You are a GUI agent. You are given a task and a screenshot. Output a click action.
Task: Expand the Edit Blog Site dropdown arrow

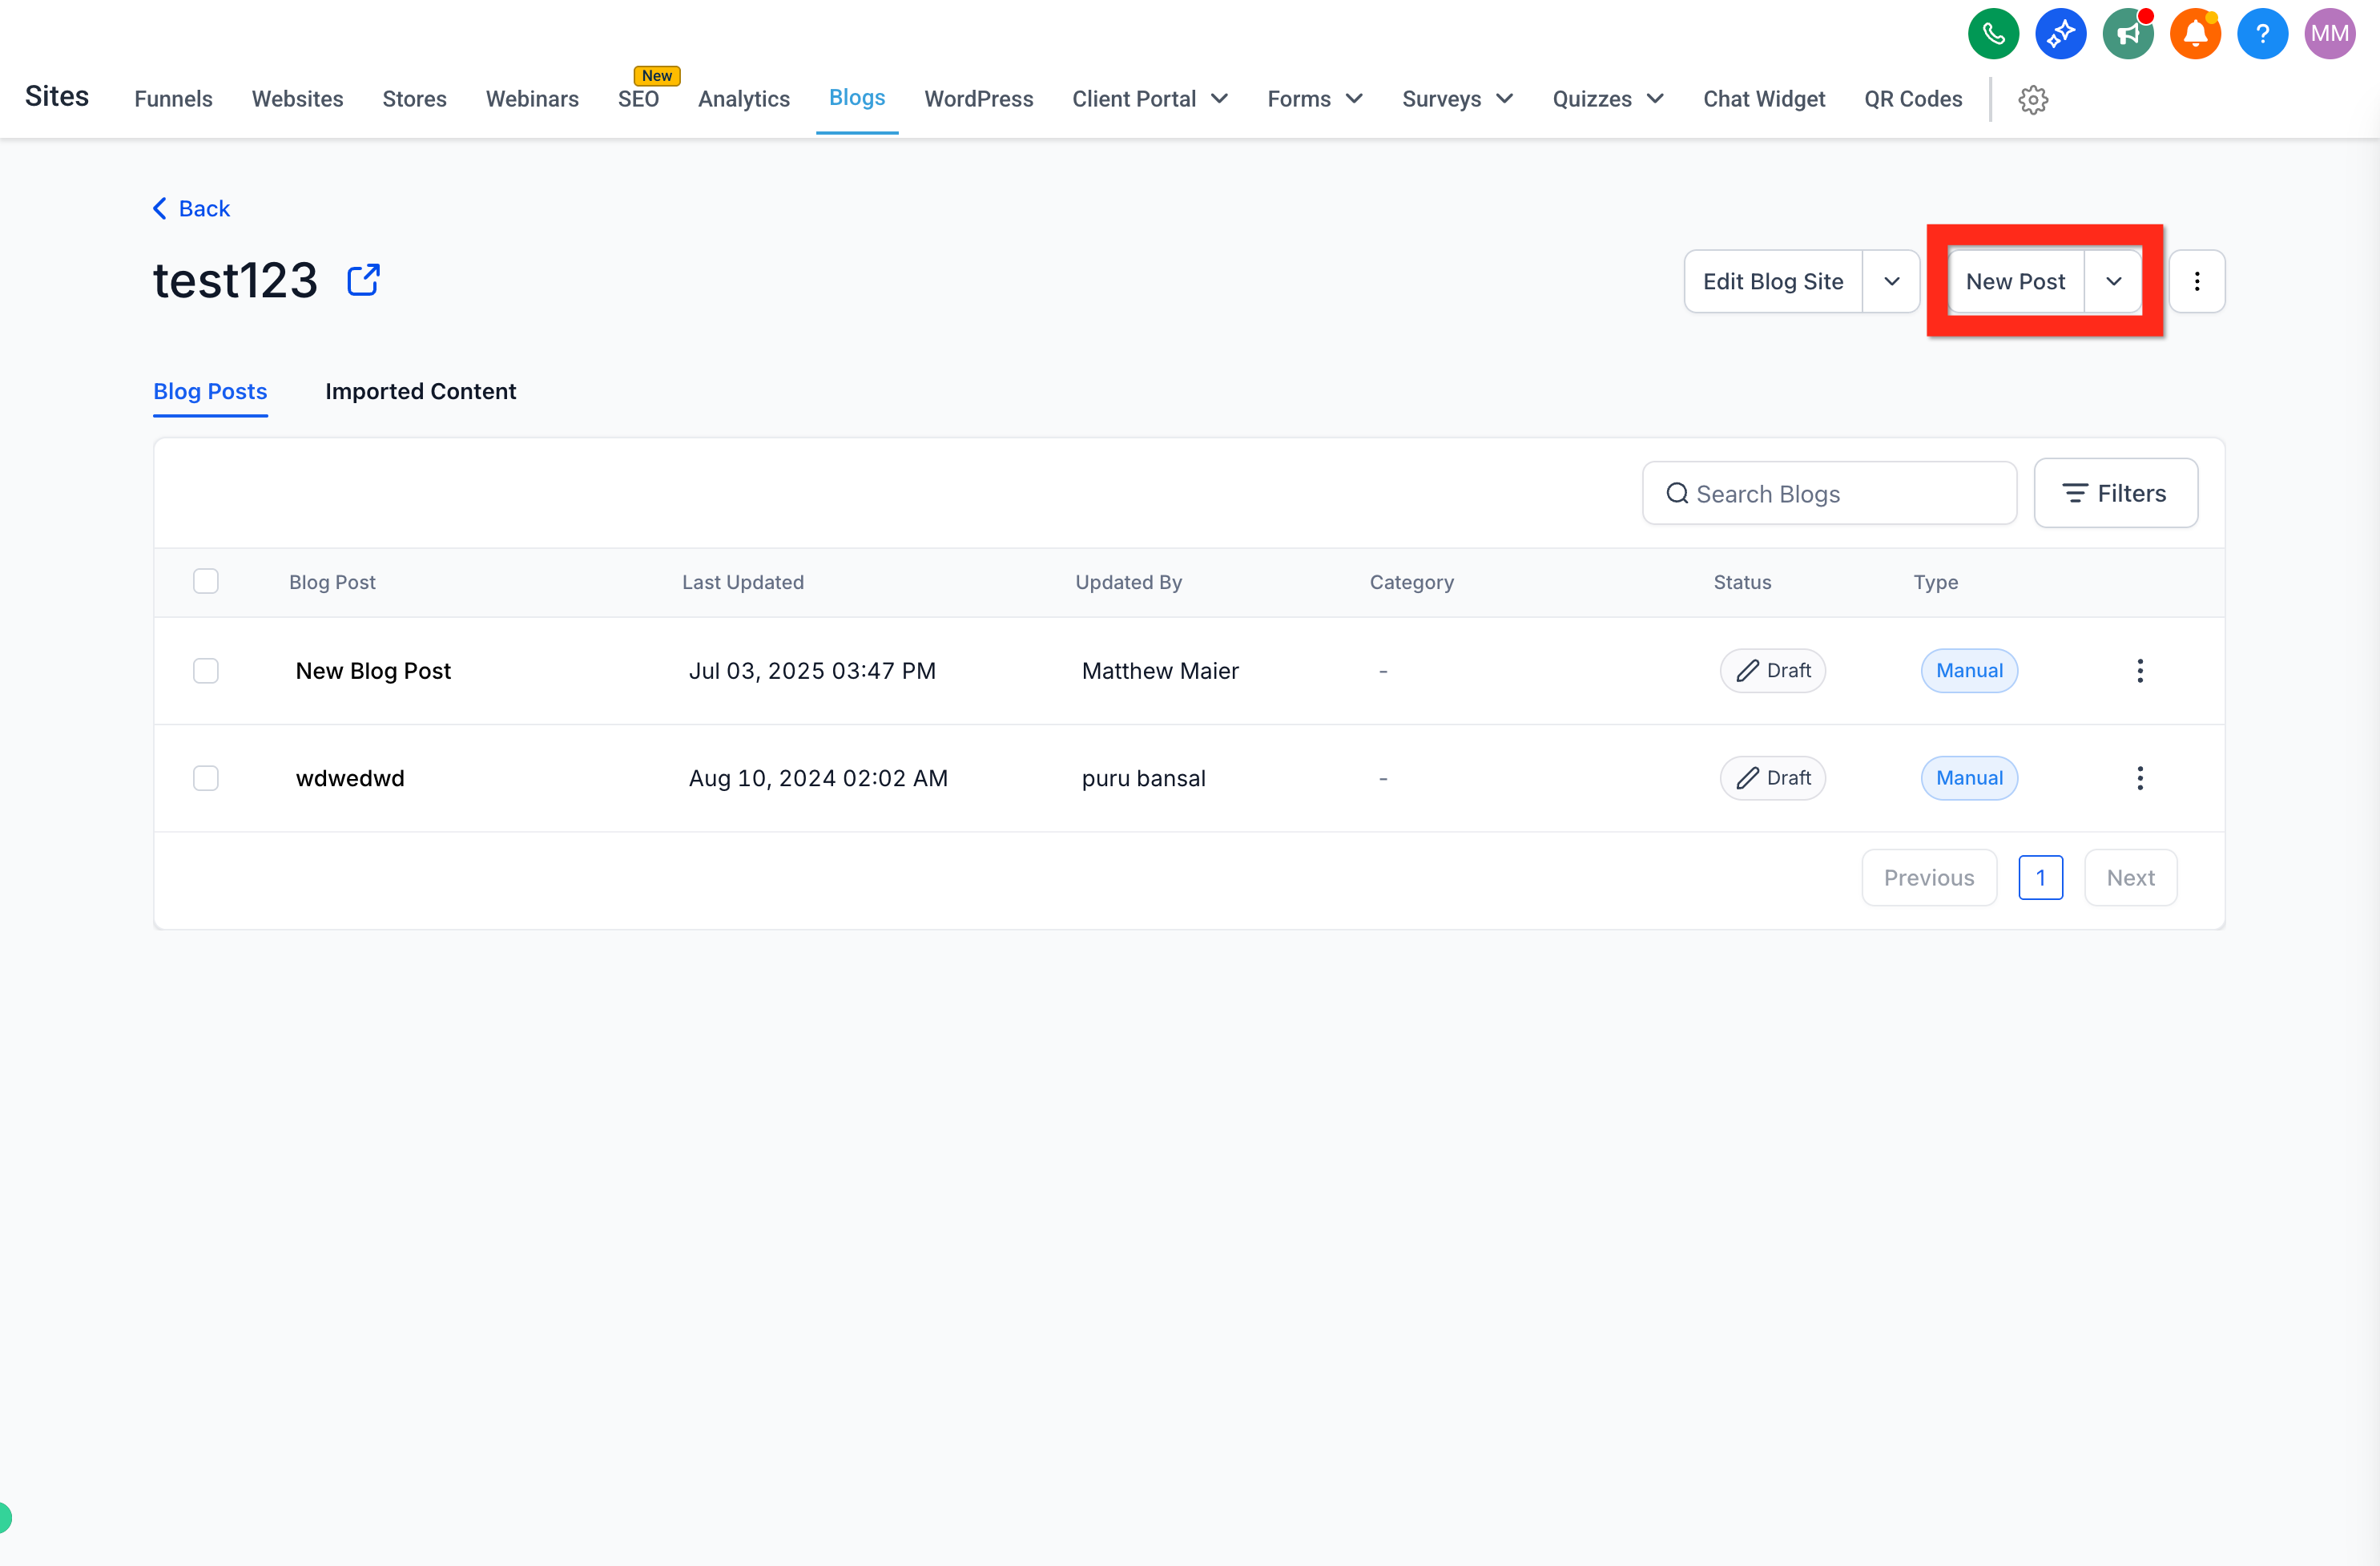[1891, 281]
